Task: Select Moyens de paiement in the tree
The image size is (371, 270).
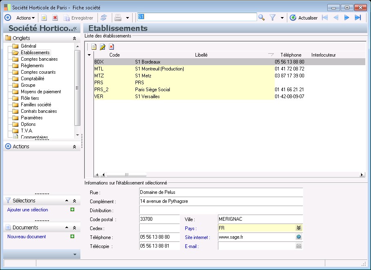Action: pos(41,92)
